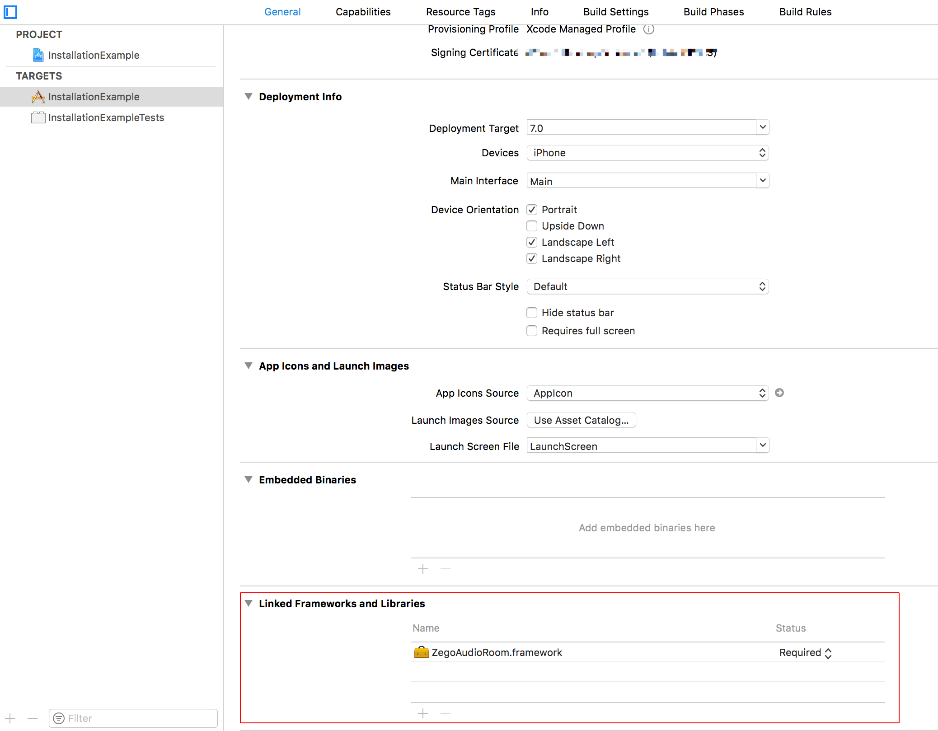This screenshot has width=938, height=731.
Task: Select InstallationExampleTests target row
Action: (x=112, y=117)
